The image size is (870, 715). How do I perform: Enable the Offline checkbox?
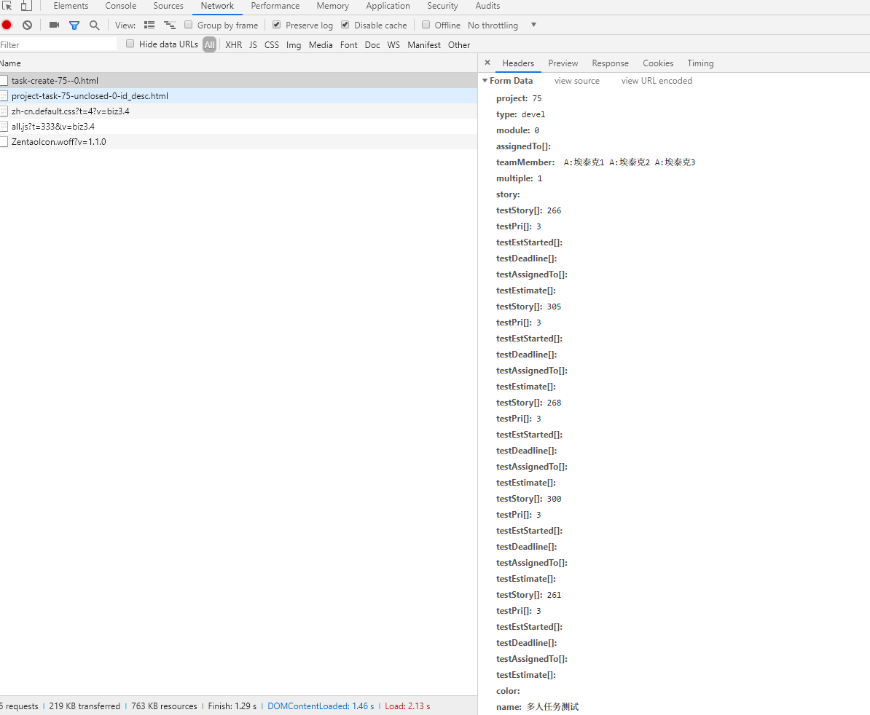[426, 25]
